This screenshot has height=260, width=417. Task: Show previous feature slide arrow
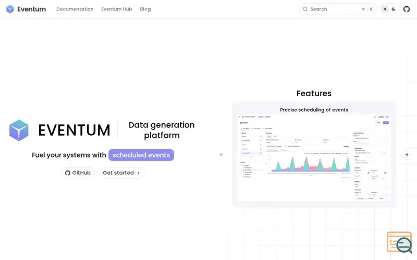[221, 154]
